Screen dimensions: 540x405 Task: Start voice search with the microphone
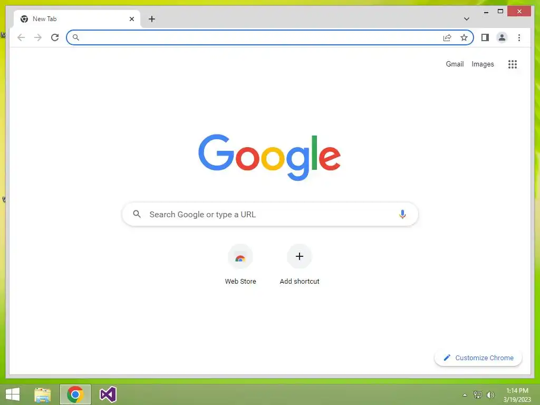[x=402, y=214]
